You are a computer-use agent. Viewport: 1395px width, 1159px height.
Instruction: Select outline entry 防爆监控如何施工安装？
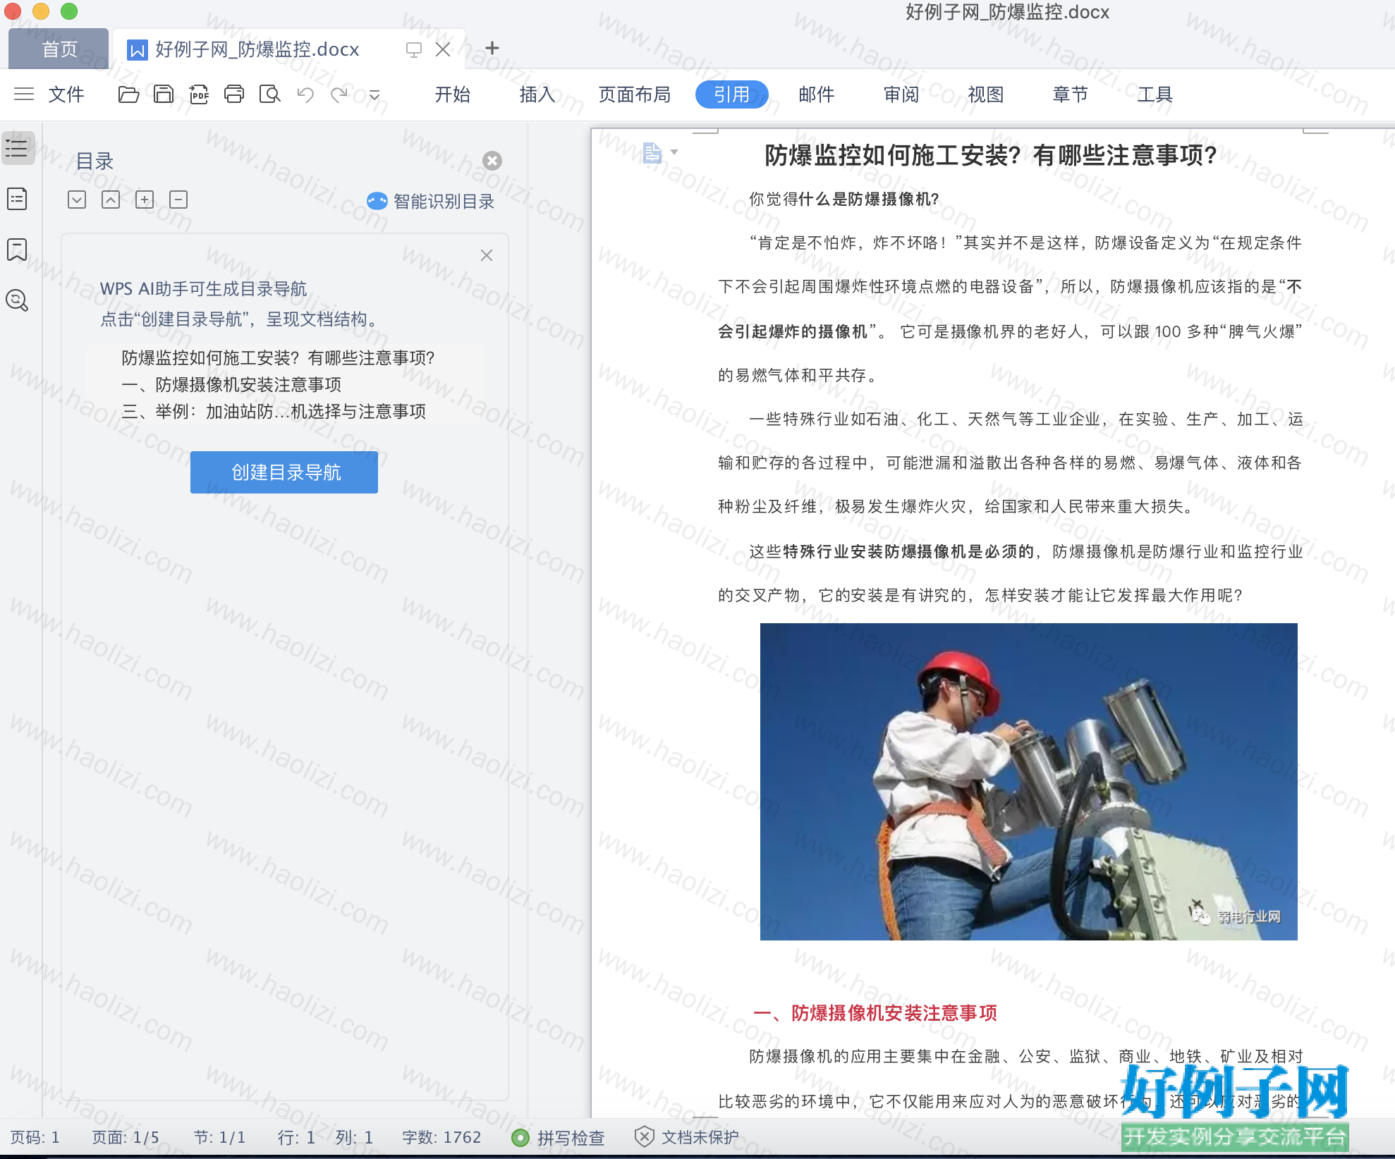click(x=278, y=357)
